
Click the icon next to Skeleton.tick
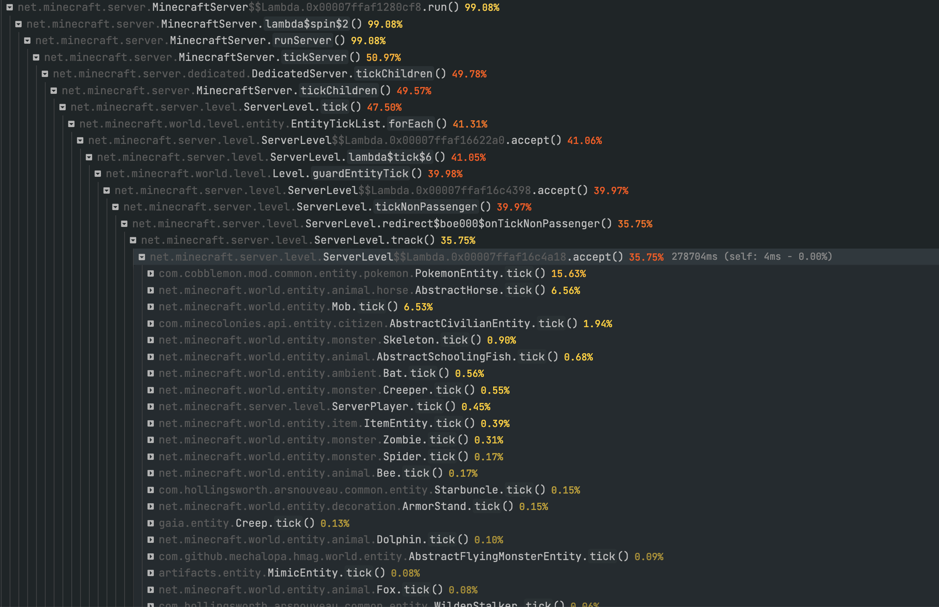(151, 340)
